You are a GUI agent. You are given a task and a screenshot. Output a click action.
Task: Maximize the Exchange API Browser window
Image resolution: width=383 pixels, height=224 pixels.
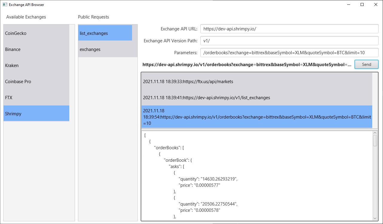[x=362, y=4]
